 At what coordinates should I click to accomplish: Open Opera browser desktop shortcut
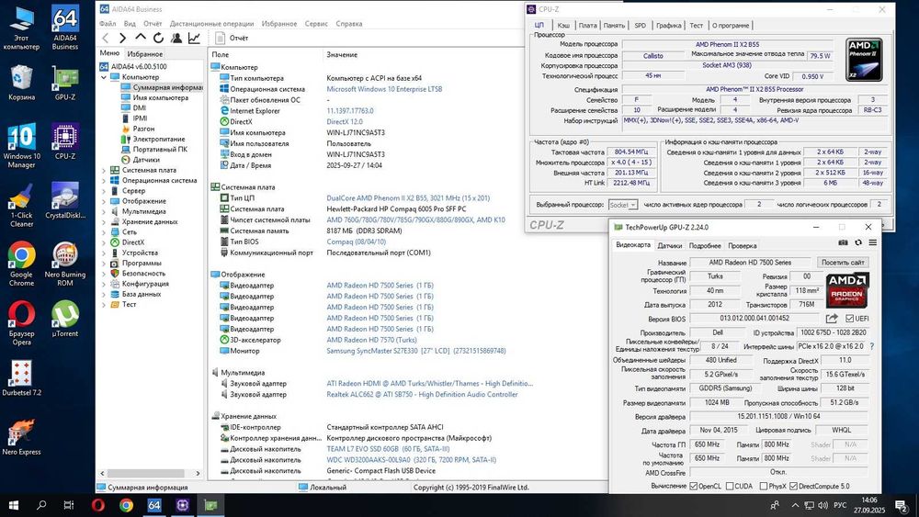tap(22, 322)
